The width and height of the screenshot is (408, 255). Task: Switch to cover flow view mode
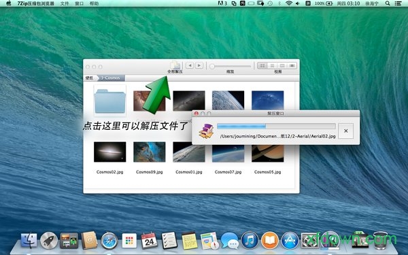click(292, 65)
